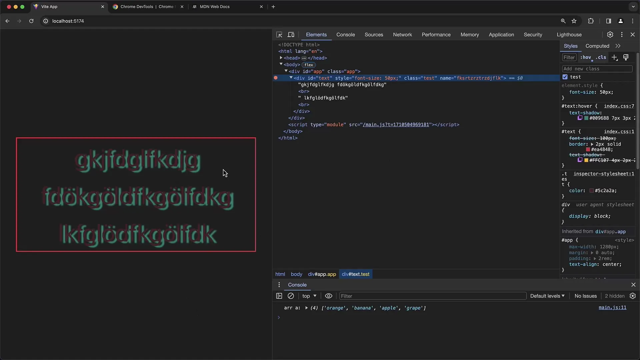Toggle the :hov pseudo-class filter button
Viewport: 640px width, 360px height.
[x=585, y=58]
